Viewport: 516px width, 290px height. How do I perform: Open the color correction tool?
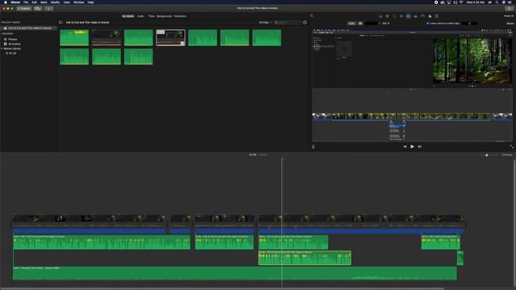[387, 16]
